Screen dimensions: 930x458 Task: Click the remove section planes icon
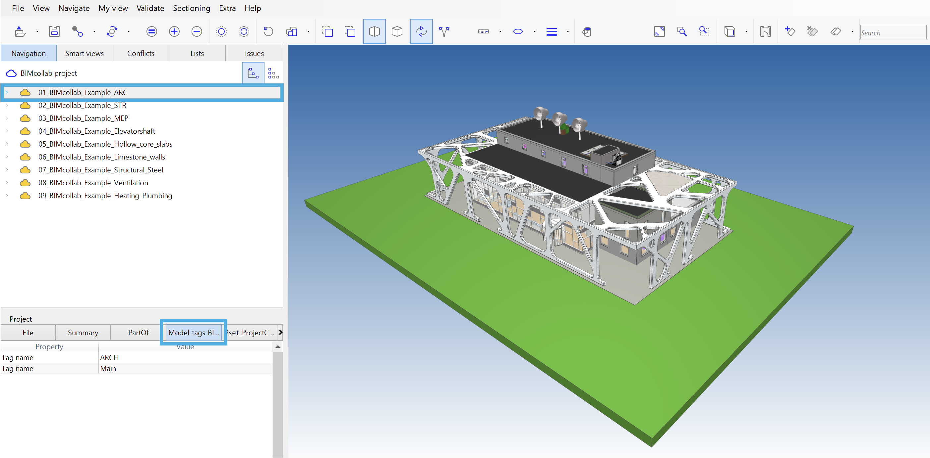coord(812,32)
